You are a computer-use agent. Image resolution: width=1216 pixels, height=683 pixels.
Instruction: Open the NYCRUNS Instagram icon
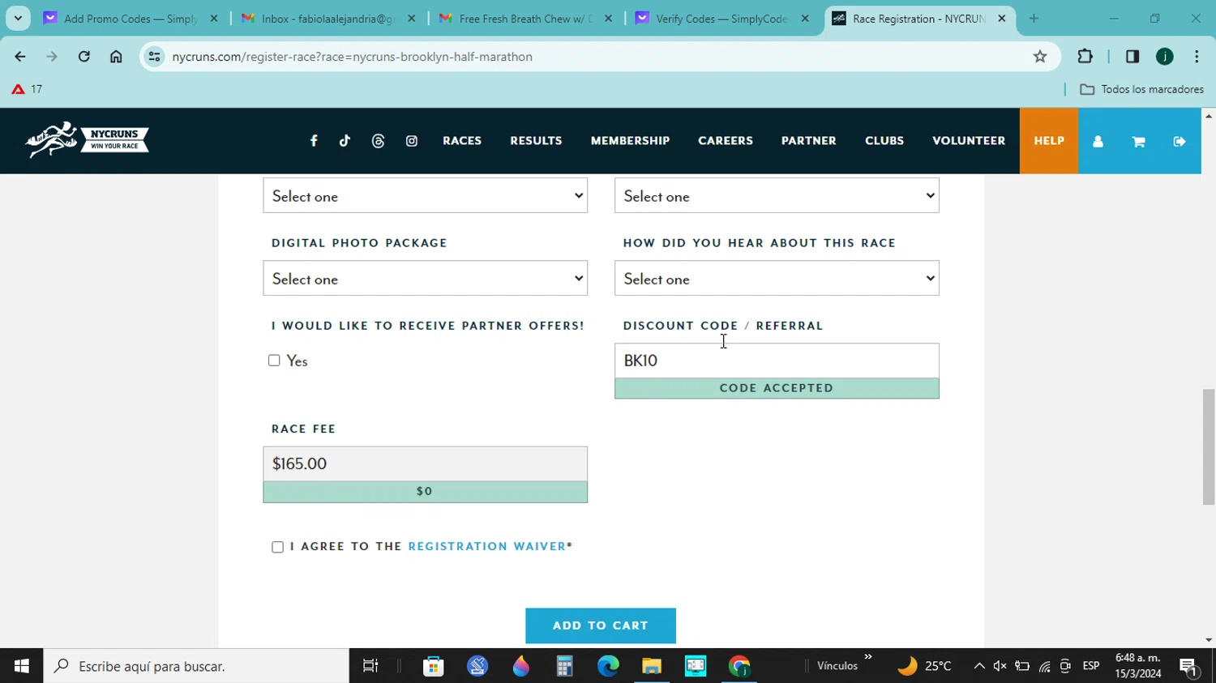point(412,141)
